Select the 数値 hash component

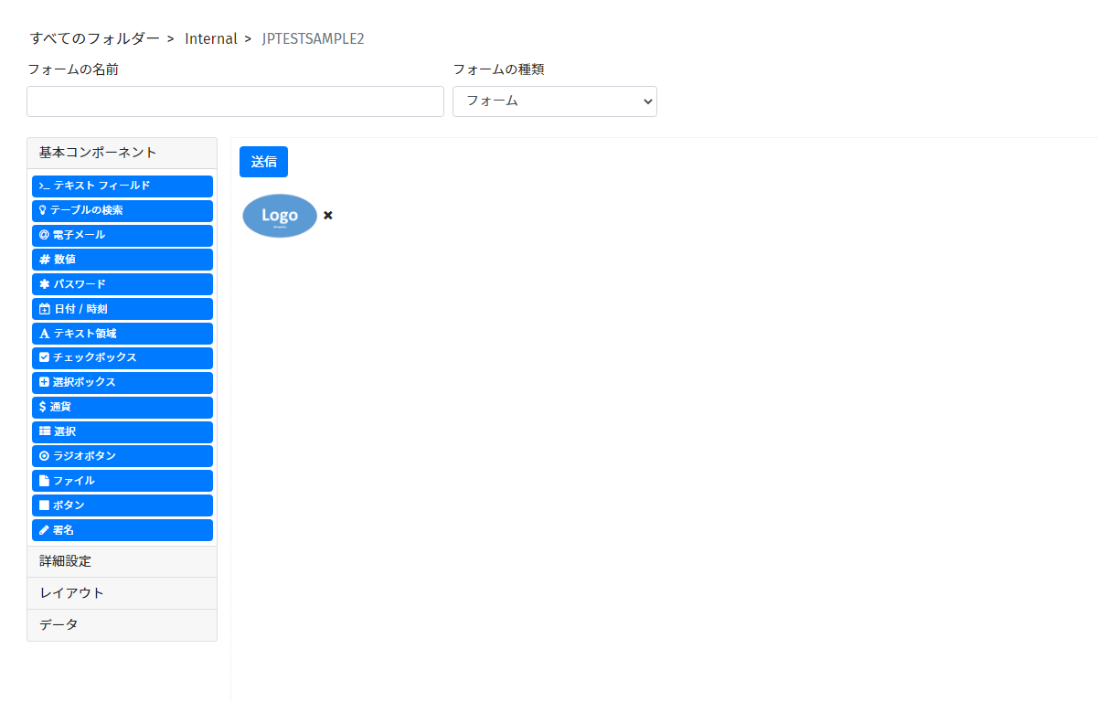[x=122, y=260]
